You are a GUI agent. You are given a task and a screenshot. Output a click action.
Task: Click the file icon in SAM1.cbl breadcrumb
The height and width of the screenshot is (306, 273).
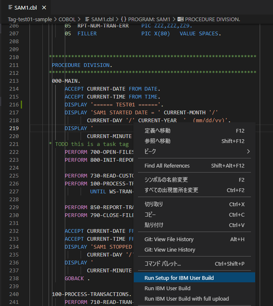pos(87,19)
